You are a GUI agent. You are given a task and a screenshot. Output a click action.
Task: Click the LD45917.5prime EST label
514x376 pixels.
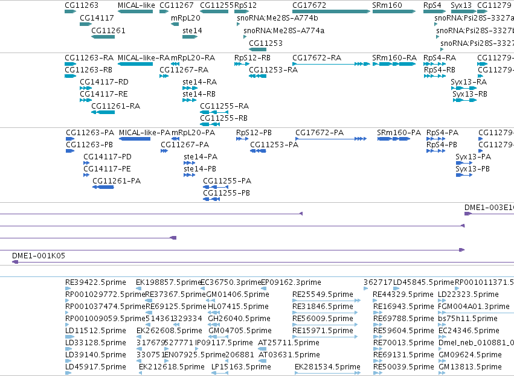coord(95,367)
